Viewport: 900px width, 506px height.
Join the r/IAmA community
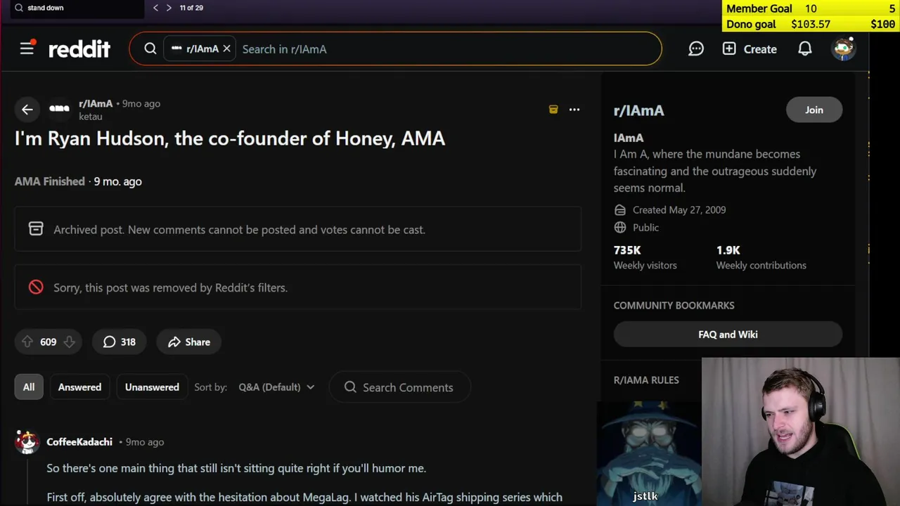pyautogui.click(x=814, y=110)
